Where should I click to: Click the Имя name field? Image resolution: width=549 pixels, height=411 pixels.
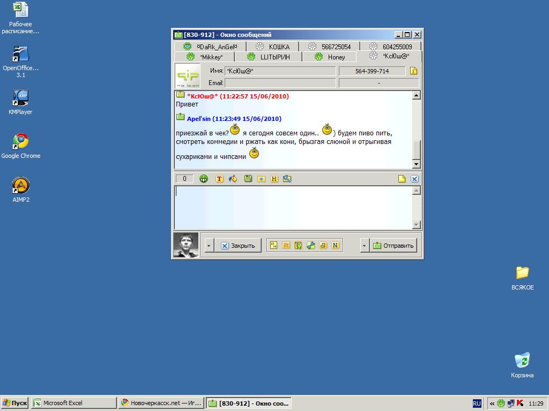280,71
